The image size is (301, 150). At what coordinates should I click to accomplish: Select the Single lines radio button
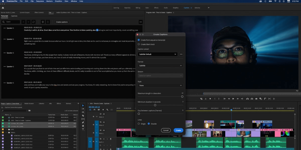pos(139,124)
